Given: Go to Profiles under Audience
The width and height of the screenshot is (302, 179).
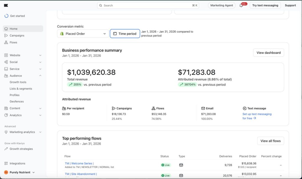Looking at the screenshot, I should point(14,95).
